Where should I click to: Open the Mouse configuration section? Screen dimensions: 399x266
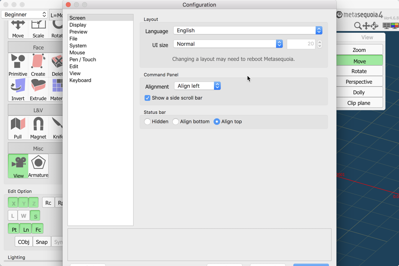(77, 52)
